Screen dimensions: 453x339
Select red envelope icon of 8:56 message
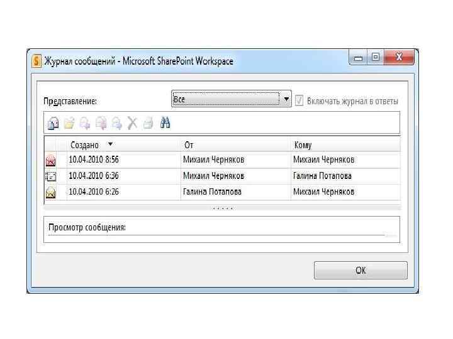50,161
